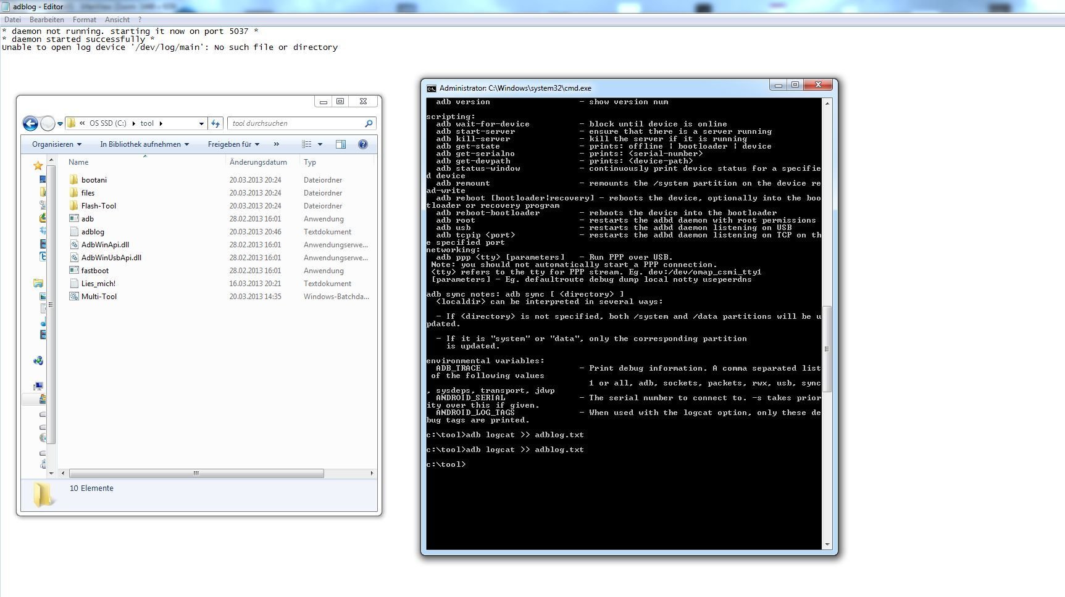This screenshot has height=597, width=1065.
Task: Select the files folder icon
Action: tap(73, 192)
